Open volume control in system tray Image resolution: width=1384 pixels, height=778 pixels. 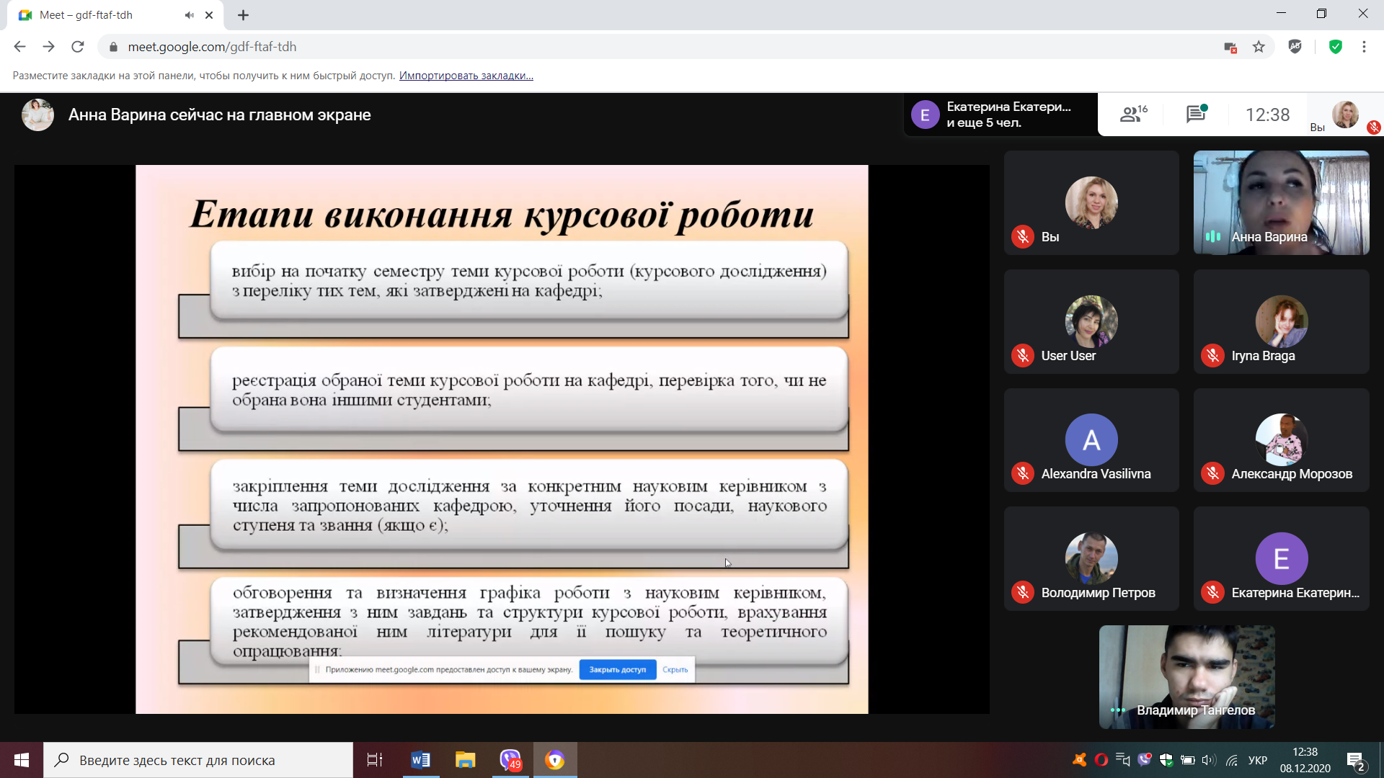[1209, 760]
